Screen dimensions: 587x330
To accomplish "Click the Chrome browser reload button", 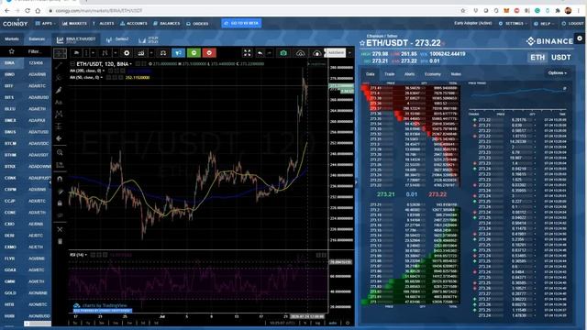I will point(28,10).
